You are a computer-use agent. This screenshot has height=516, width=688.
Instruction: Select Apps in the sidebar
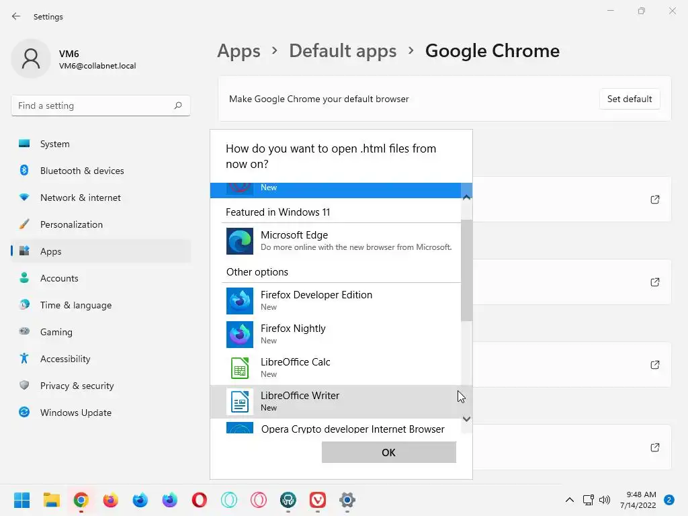tap(101, 251)
